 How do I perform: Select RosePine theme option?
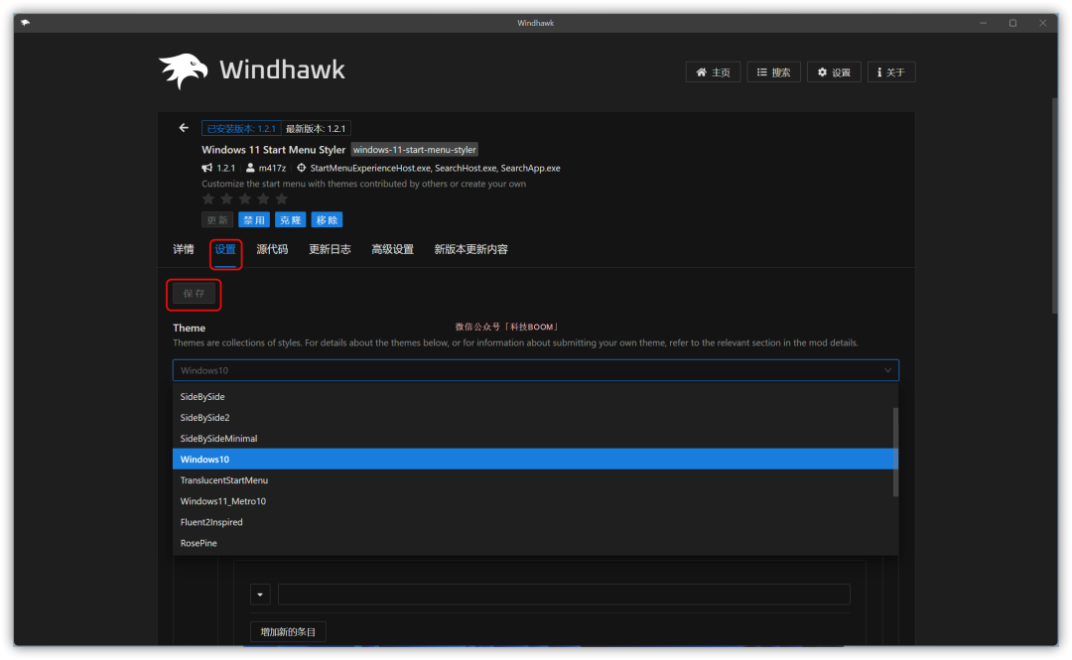click(x=535, y=543)
